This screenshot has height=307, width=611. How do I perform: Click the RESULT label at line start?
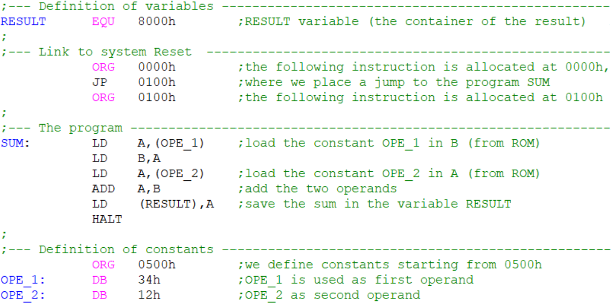[23, 22]
